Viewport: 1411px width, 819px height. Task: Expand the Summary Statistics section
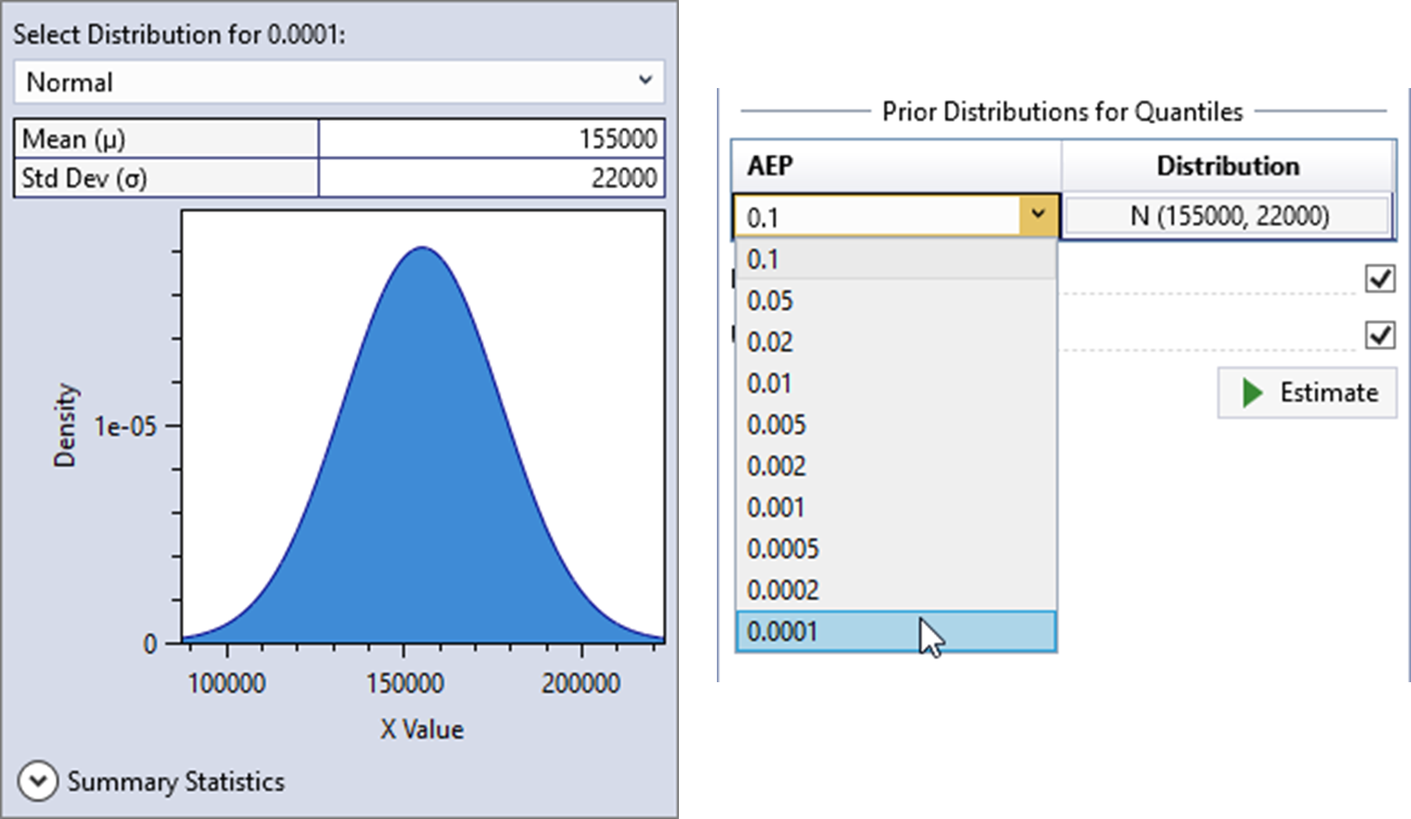click(177, 782)
